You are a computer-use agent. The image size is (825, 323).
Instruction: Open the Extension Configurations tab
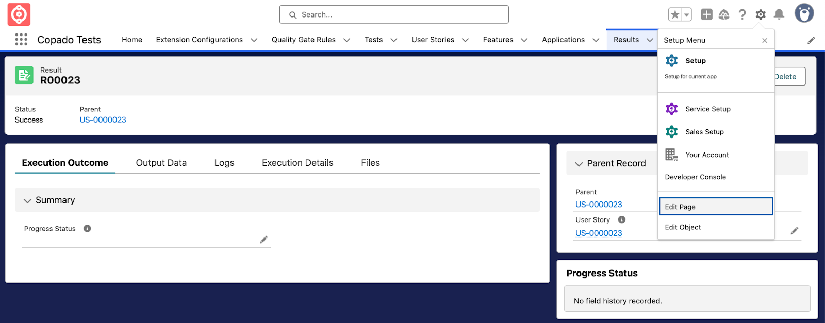pyautogui.click(x=200, y=40)
